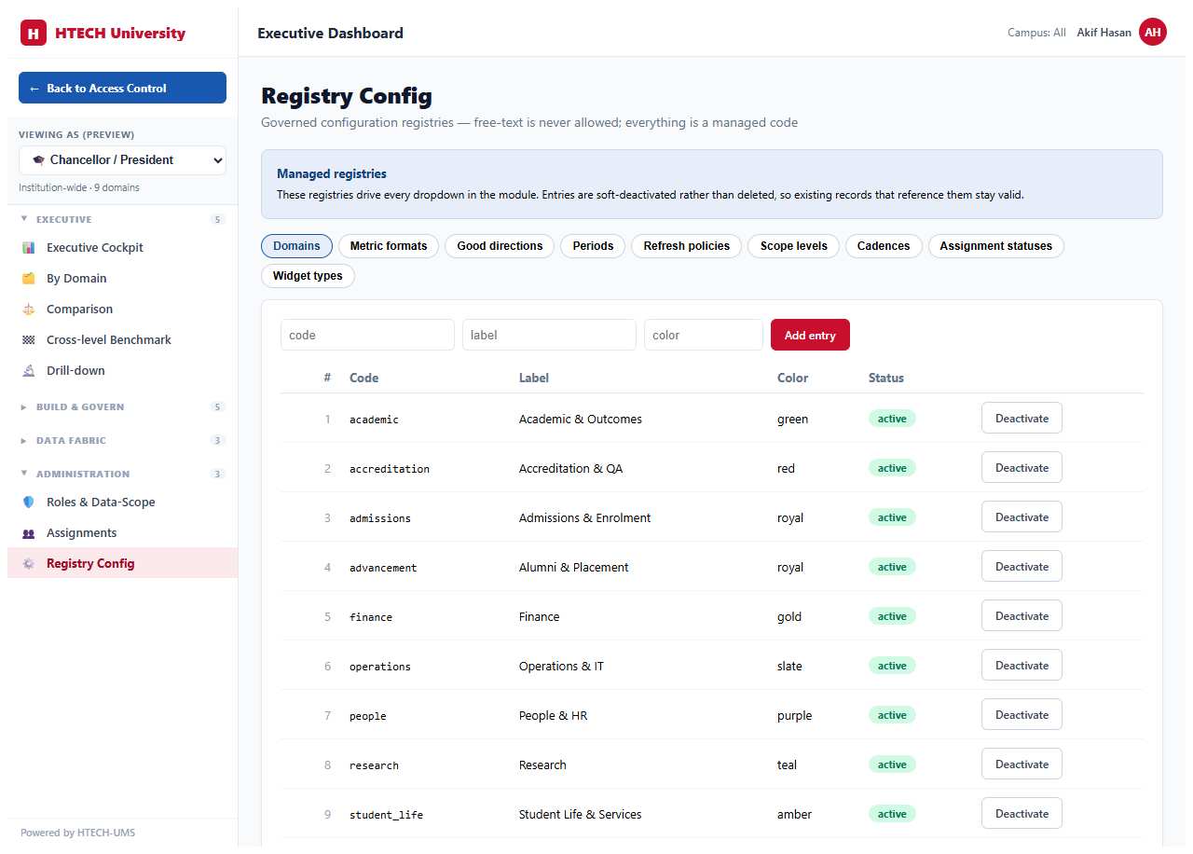Click the Add entry button
The height and width of the screenshot is (854, 1193).
tap(810, 335)
